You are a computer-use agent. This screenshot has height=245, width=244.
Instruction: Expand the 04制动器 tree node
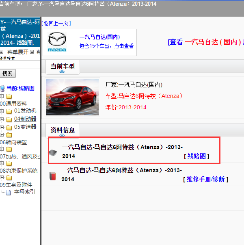[2, 119]
